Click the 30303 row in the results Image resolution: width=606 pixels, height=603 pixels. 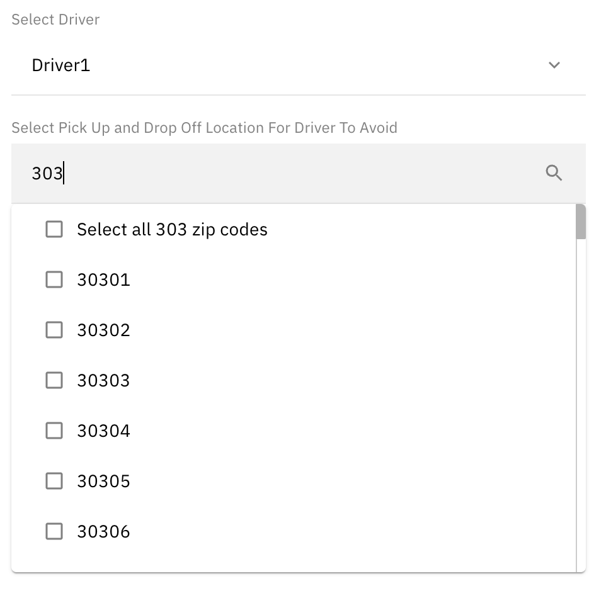click(x=103, y=380)
